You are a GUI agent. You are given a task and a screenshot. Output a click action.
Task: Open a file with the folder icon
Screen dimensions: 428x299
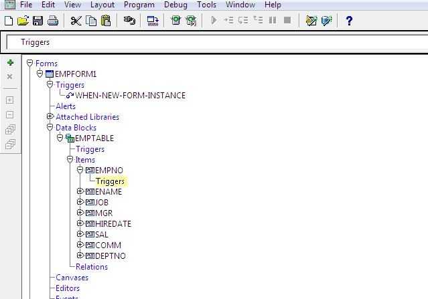click(x=23, y=21)
